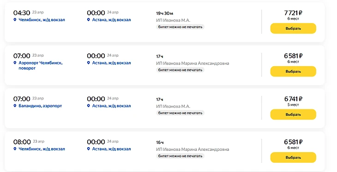The height and width of the screenshot is (172, 337).
Task: Open Аэропорт Челябинск, поворот stop link
Action: tap(41, 65)
